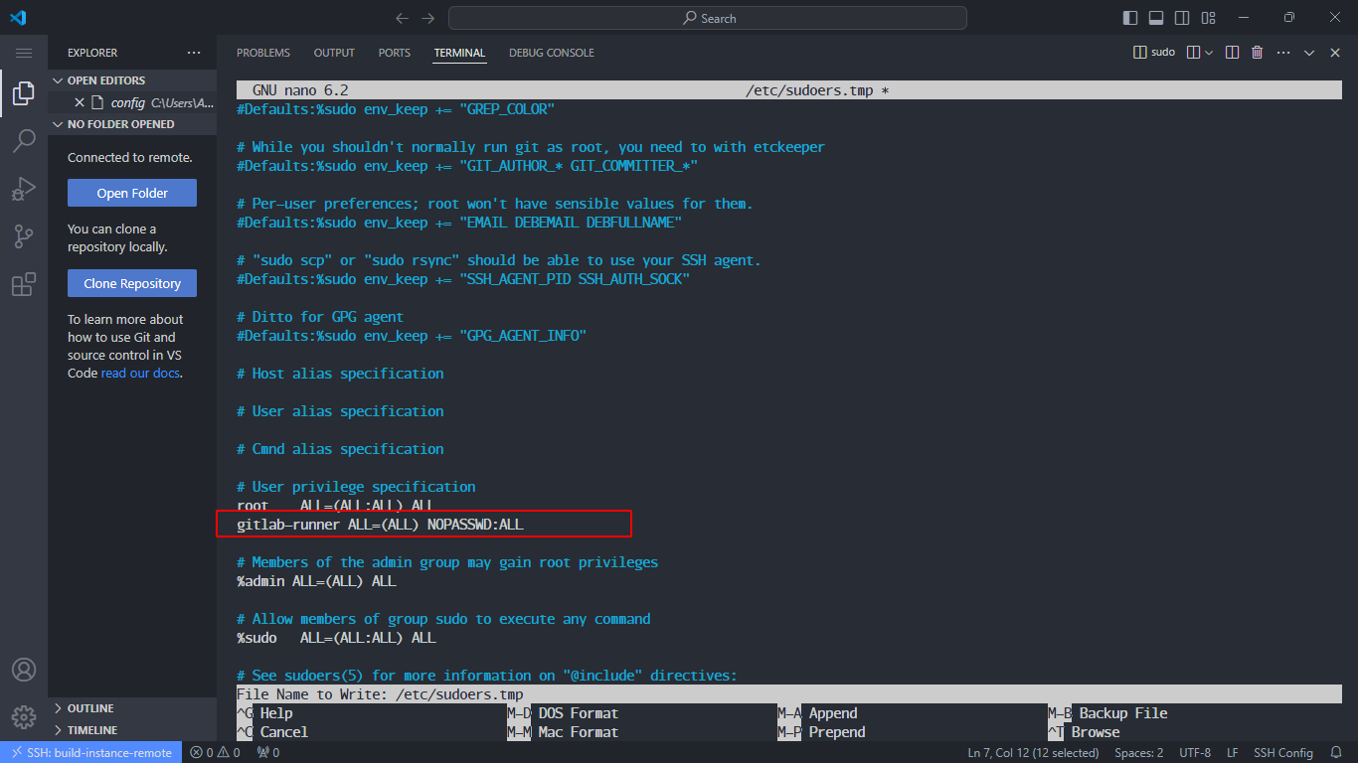
Task: Click the Prepend option in nano
Action: point(837,732)
